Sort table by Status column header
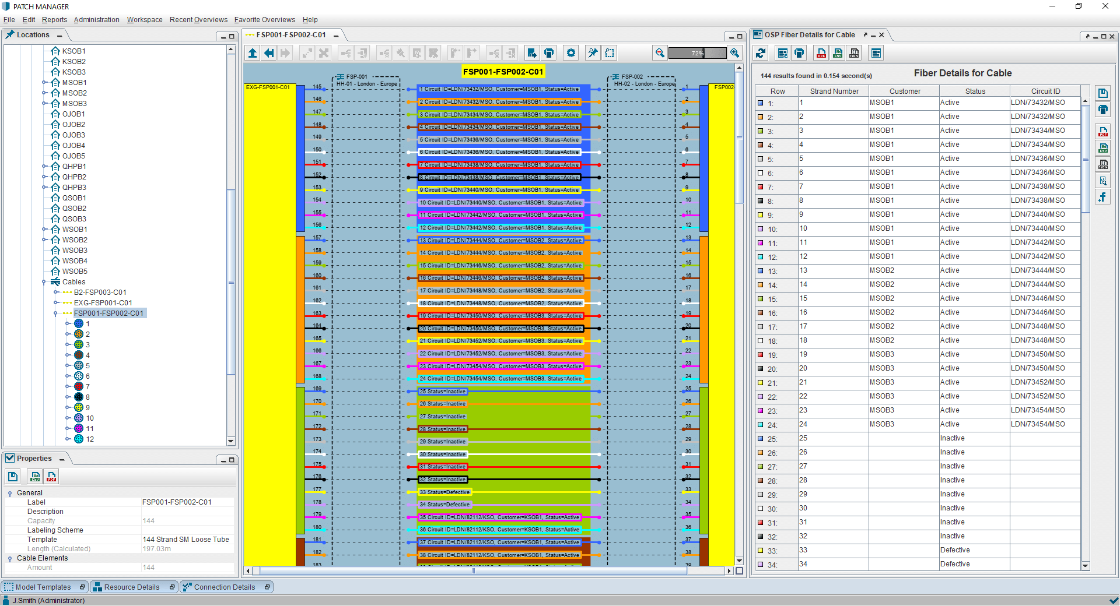 (x=975, y=91)
